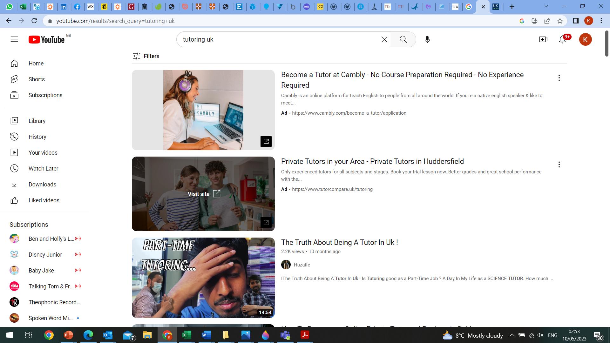Click the search magnifier button
The width and height of the screenshot is (610, 343).
(403, 39)
